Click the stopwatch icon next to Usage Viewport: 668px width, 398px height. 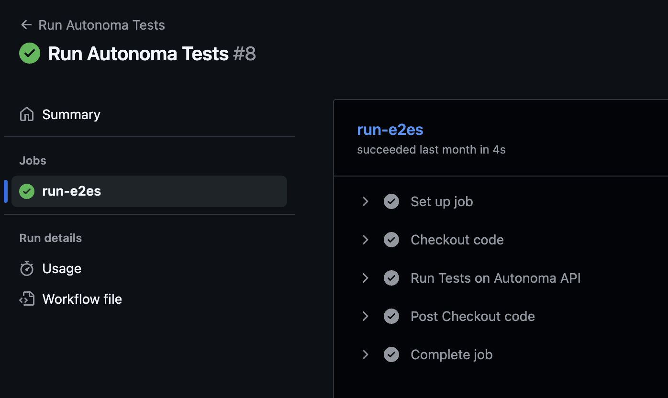pyautogui.click(x=26, y=268)
